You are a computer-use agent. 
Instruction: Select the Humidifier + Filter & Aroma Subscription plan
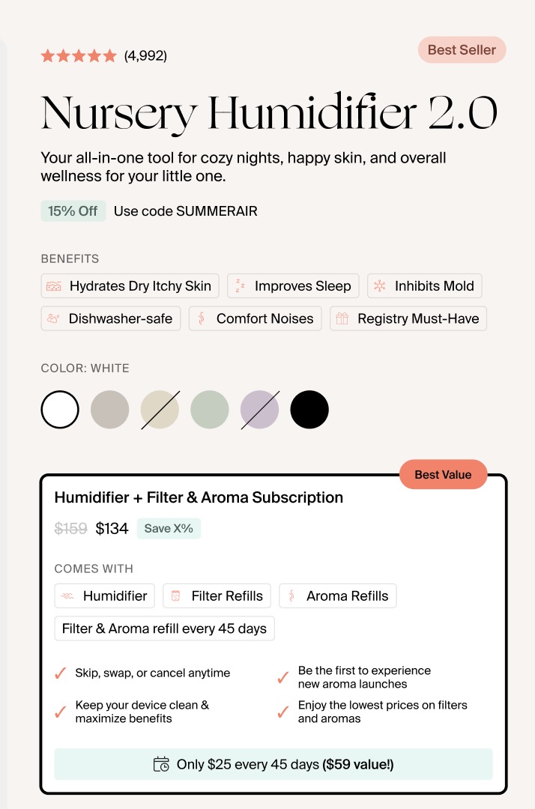198,497
